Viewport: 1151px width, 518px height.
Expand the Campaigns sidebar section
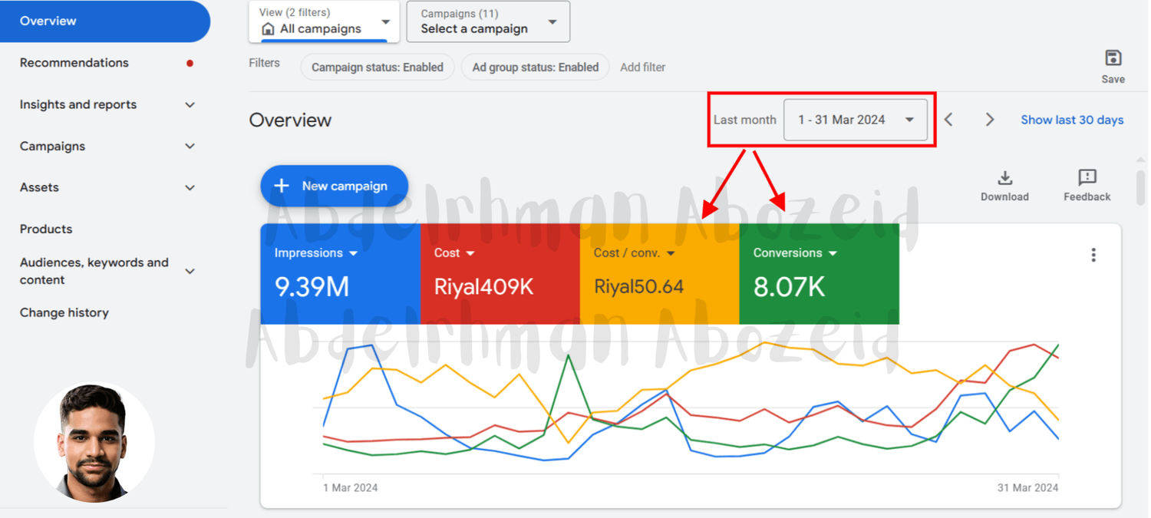pos(190,147)
